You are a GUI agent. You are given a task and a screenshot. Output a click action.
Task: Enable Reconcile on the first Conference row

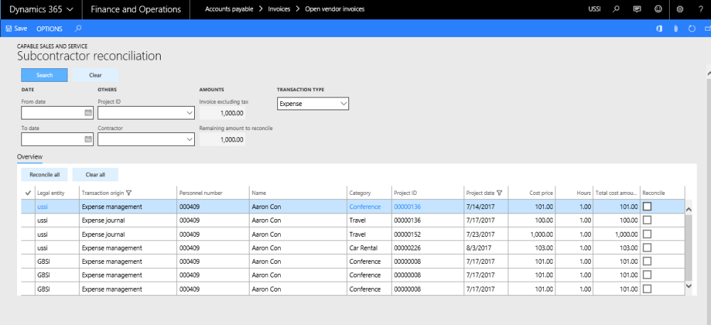(646, 206)
